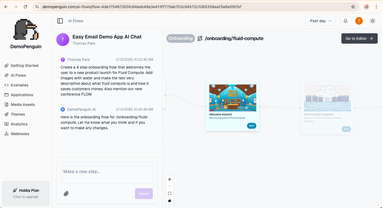Open Analytics in the sidebar

point(19,124)
